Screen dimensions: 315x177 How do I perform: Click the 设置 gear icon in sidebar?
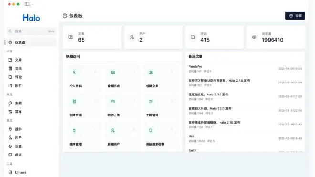pos(10,146)
